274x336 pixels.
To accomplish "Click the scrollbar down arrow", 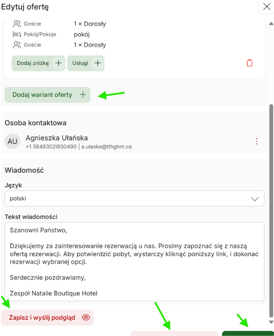I will (x=271, y=322).
